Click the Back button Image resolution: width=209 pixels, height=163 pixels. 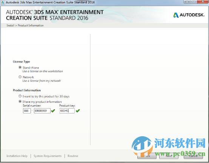pyautogui.click(x=147, y=156)
